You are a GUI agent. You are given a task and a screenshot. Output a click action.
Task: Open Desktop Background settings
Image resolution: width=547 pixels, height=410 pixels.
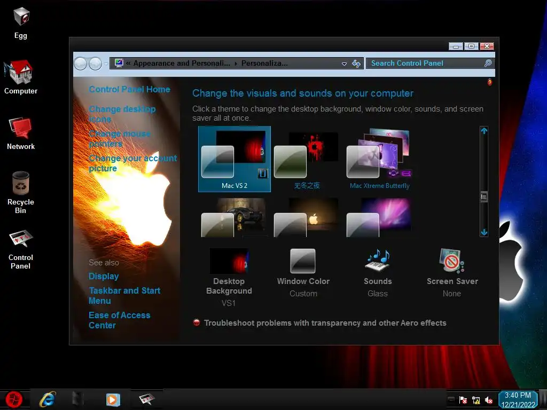point(229,278)
